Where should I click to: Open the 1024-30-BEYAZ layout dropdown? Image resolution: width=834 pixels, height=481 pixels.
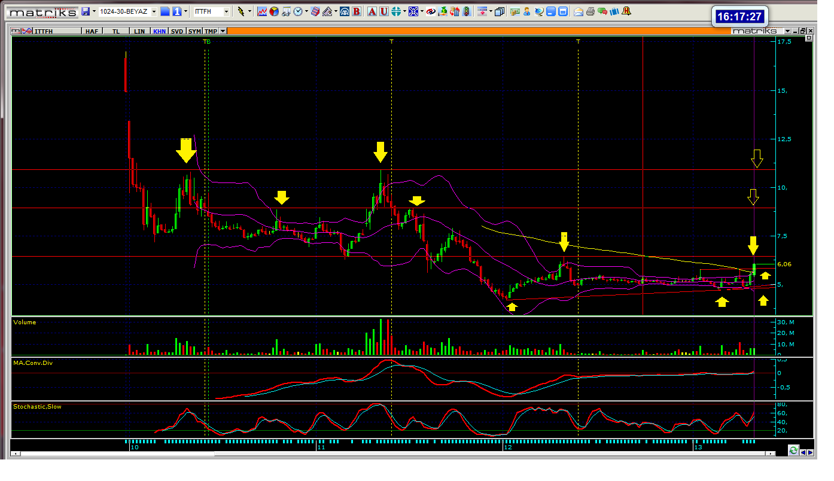click(154, 11)
